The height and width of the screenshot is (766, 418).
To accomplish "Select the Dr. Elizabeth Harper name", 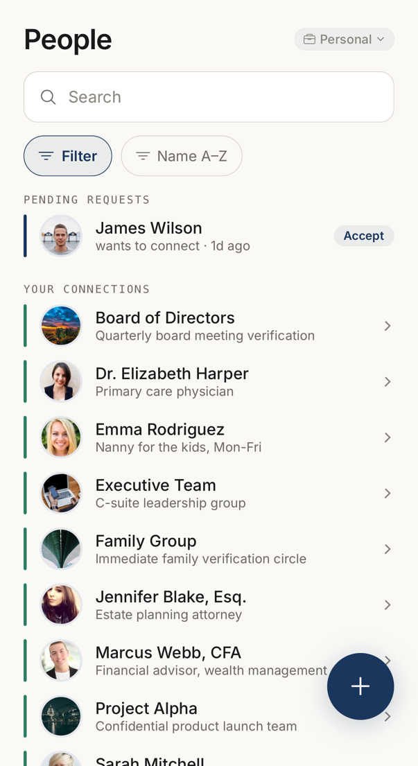I will pyautogui.click(x=172, y=374).
